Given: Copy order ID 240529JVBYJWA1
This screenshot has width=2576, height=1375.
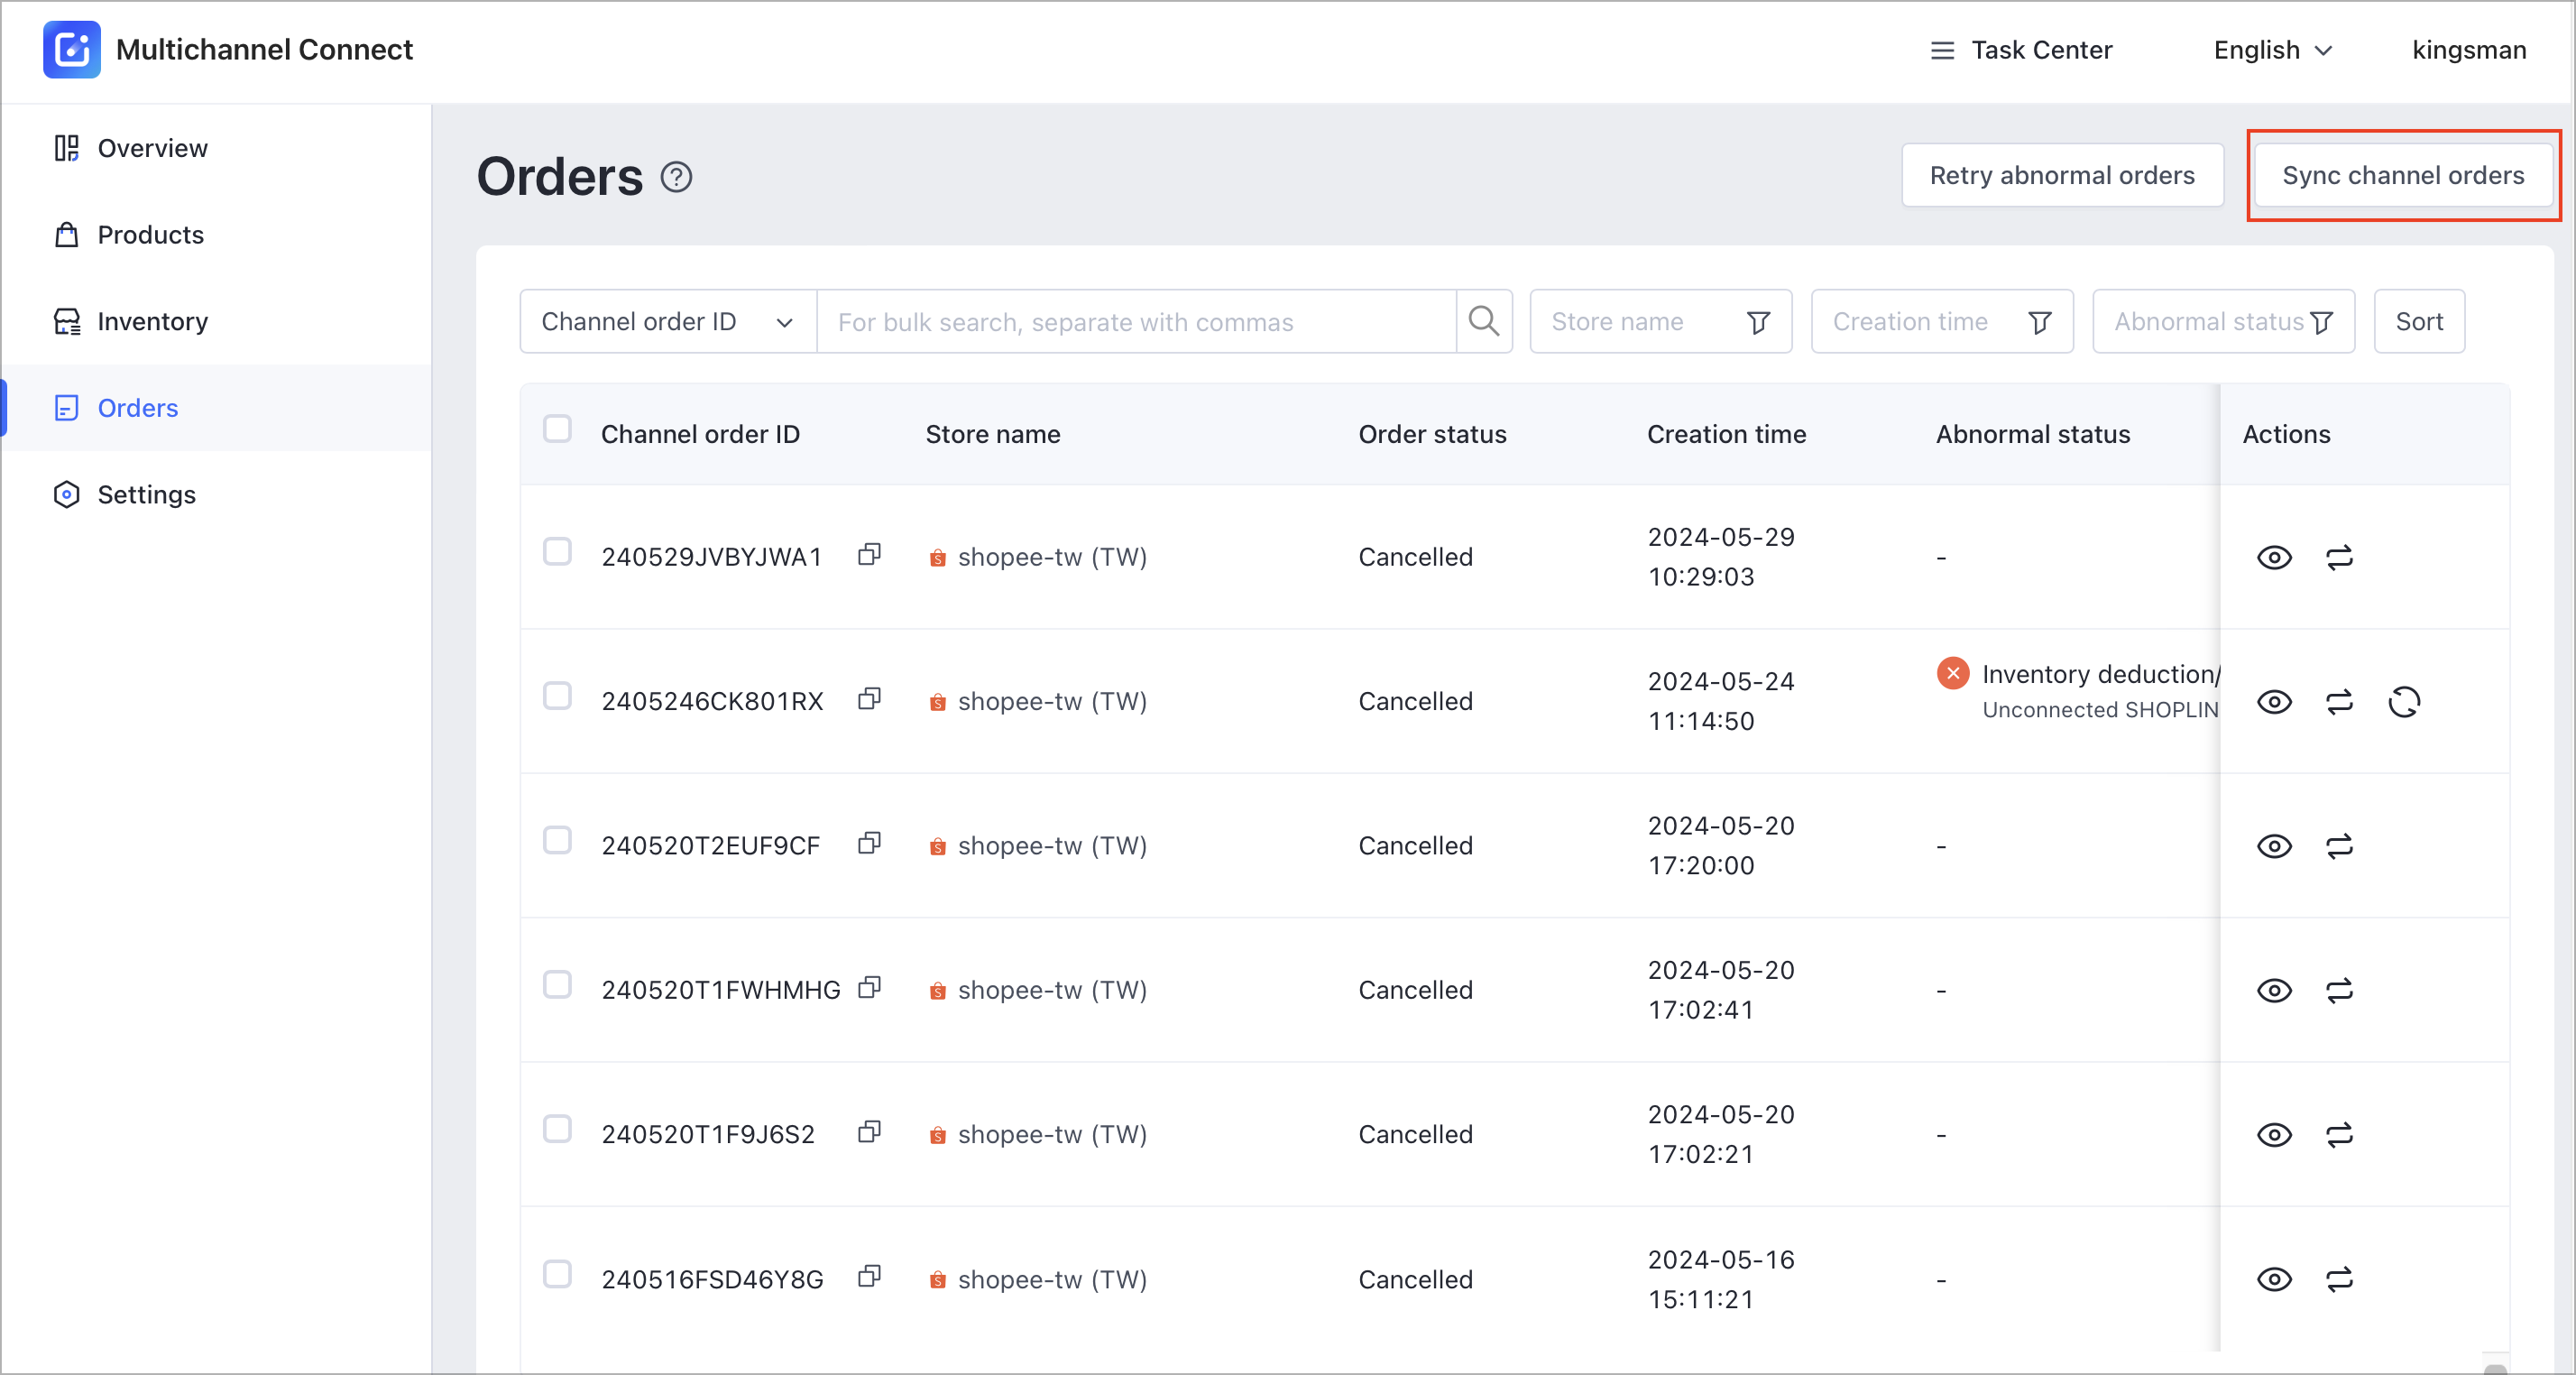Looking at the screenshot, I should tap(870, 554).
